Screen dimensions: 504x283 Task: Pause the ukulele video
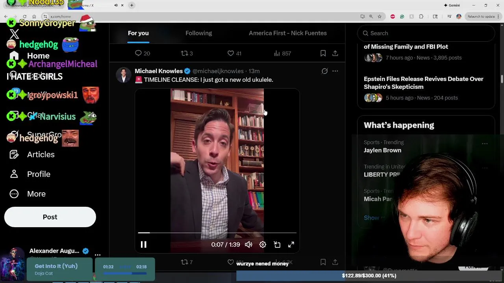point(143,244)
